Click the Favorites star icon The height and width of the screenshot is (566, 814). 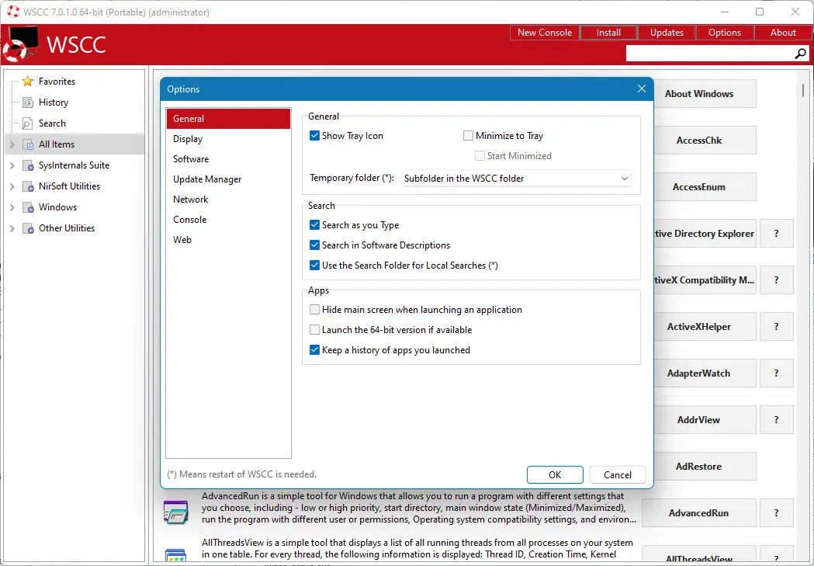pos(27,81)
